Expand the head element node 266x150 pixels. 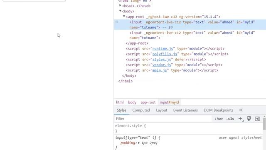pyautogui.click(x=120, y=5)
